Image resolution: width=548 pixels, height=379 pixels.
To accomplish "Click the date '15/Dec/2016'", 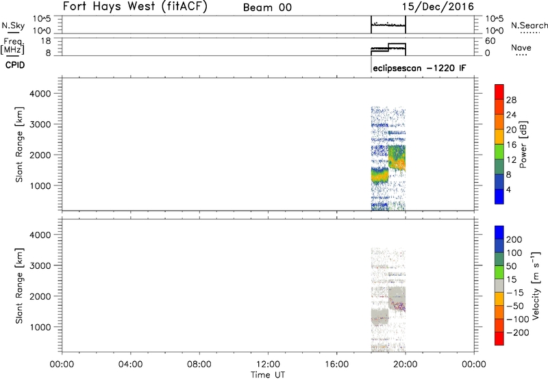I will coord(438,7).
